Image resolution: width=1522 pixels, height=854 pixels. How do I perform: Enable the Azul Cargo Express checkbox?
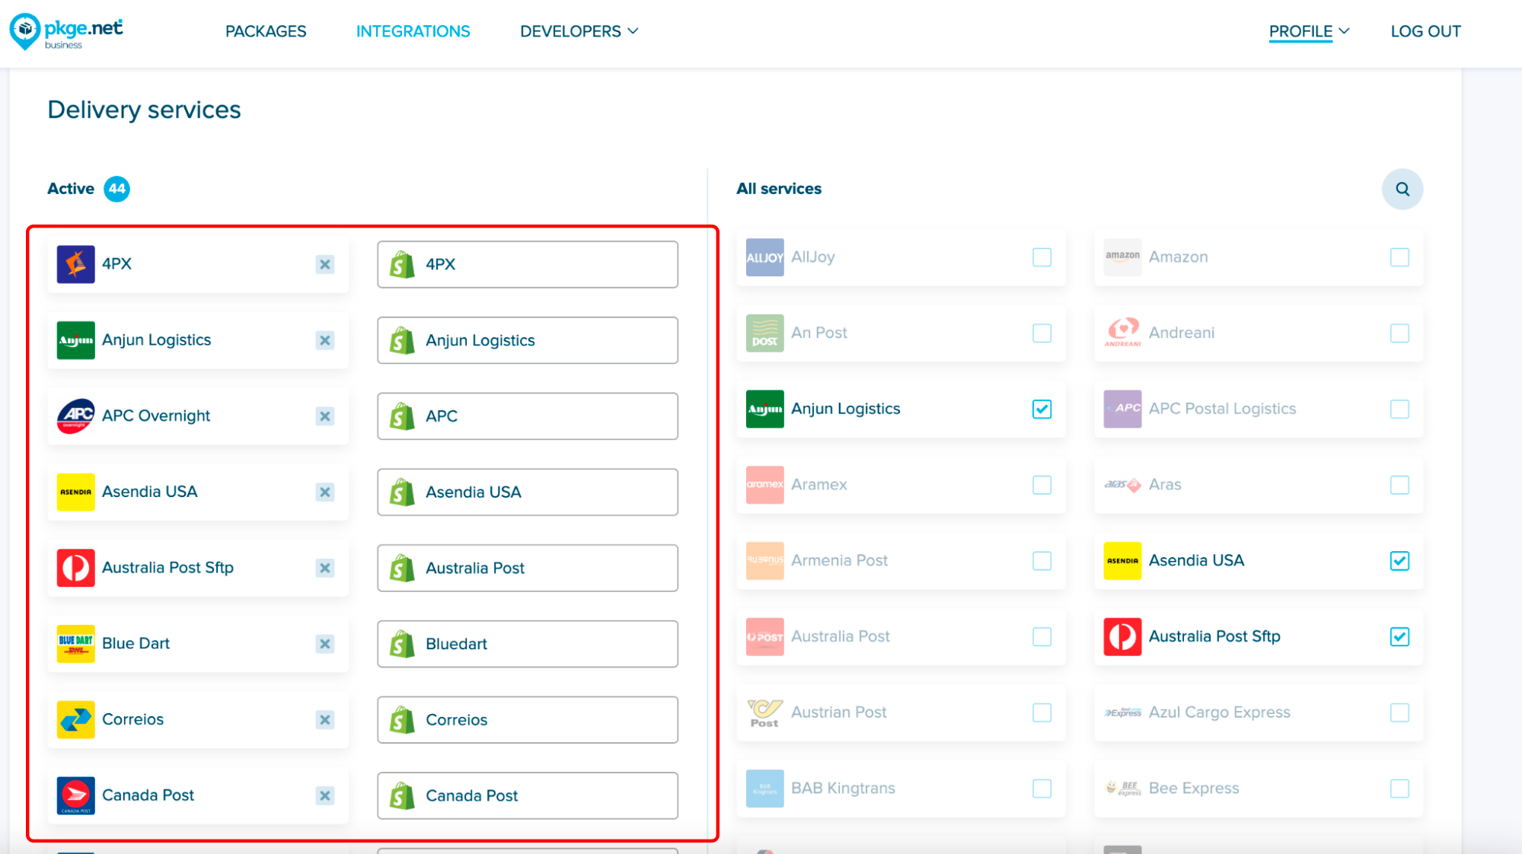click(x=1399, y=712)
